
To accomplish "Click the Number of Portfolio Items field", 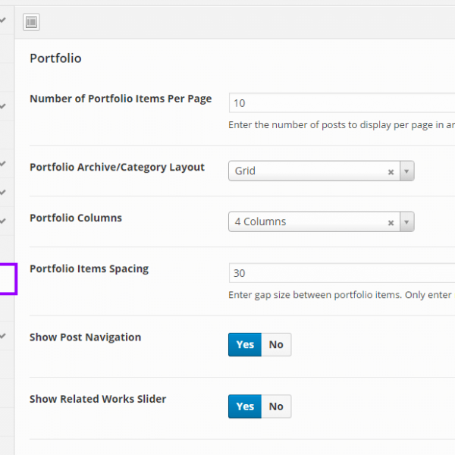I will (x=341, y=103).
